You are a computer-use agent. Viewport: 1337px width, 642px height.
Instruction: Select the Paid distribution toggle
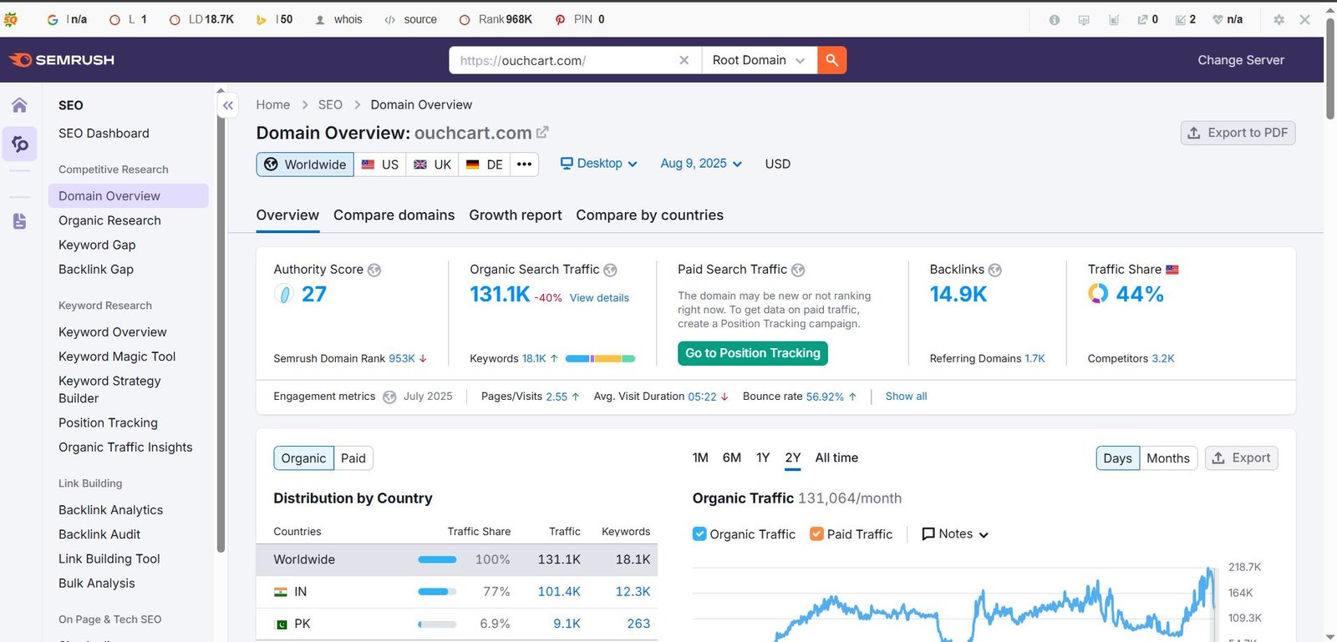(353, 458)
